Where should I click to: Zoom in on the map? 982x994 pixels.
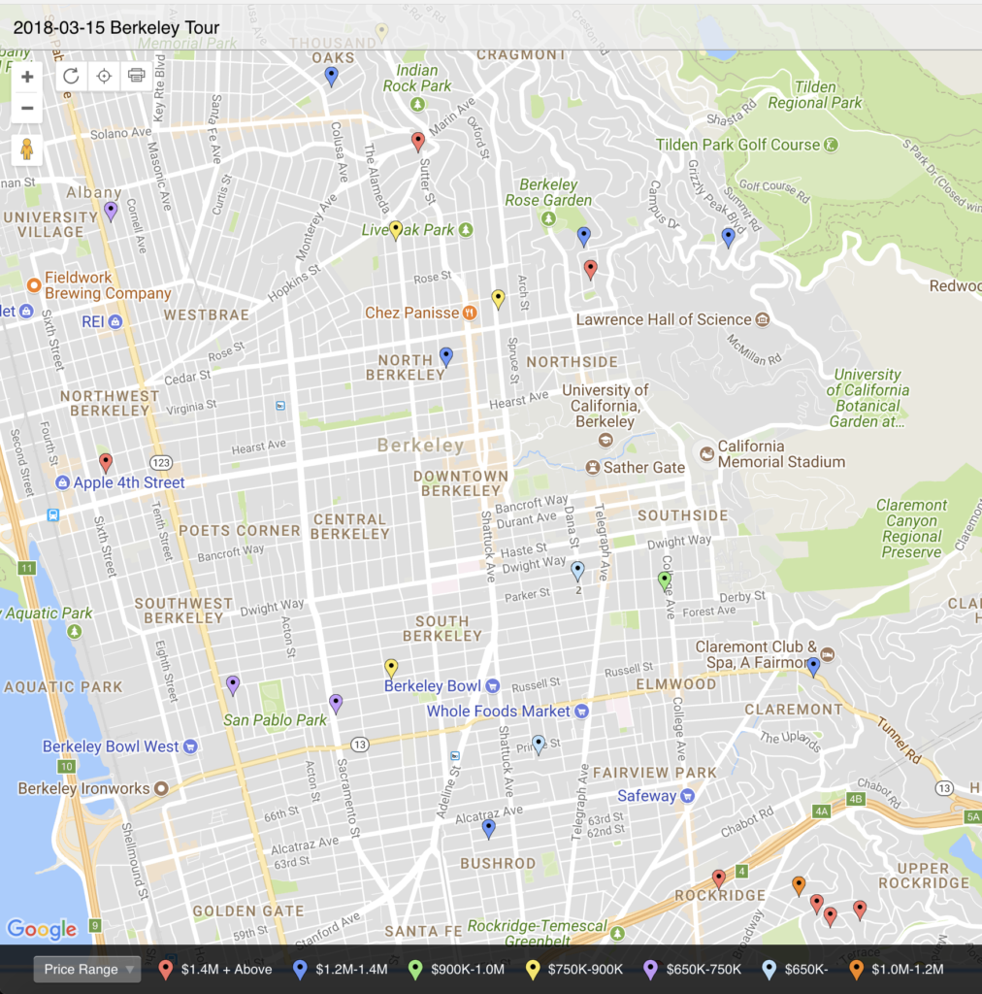[x=27, y=78]
